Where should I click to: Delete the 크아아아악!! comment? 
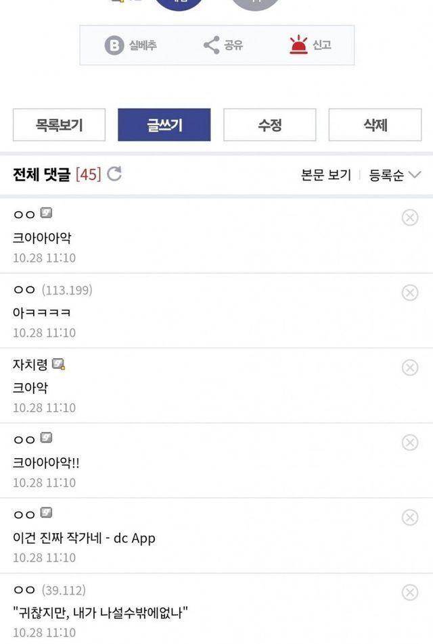pos(410,443)
